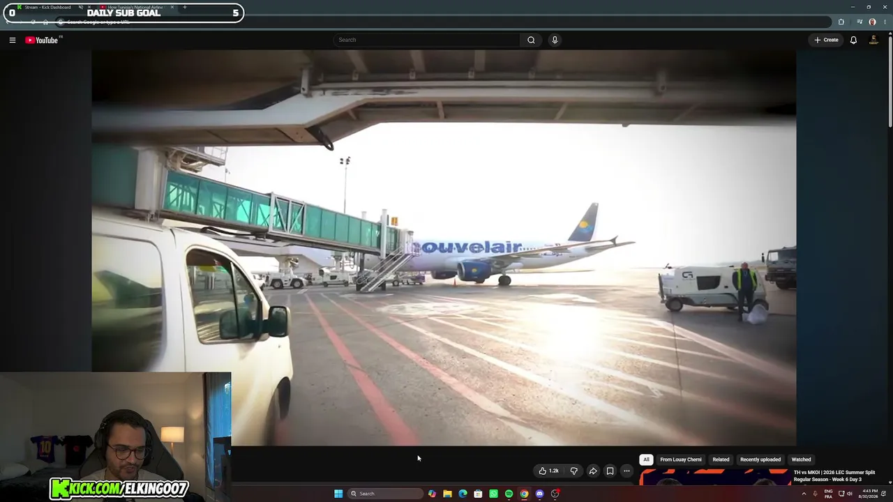Open the YouTube notifications bell
Image resolution: width=893 pixels, height=502 pixels.
click(853, 40)
